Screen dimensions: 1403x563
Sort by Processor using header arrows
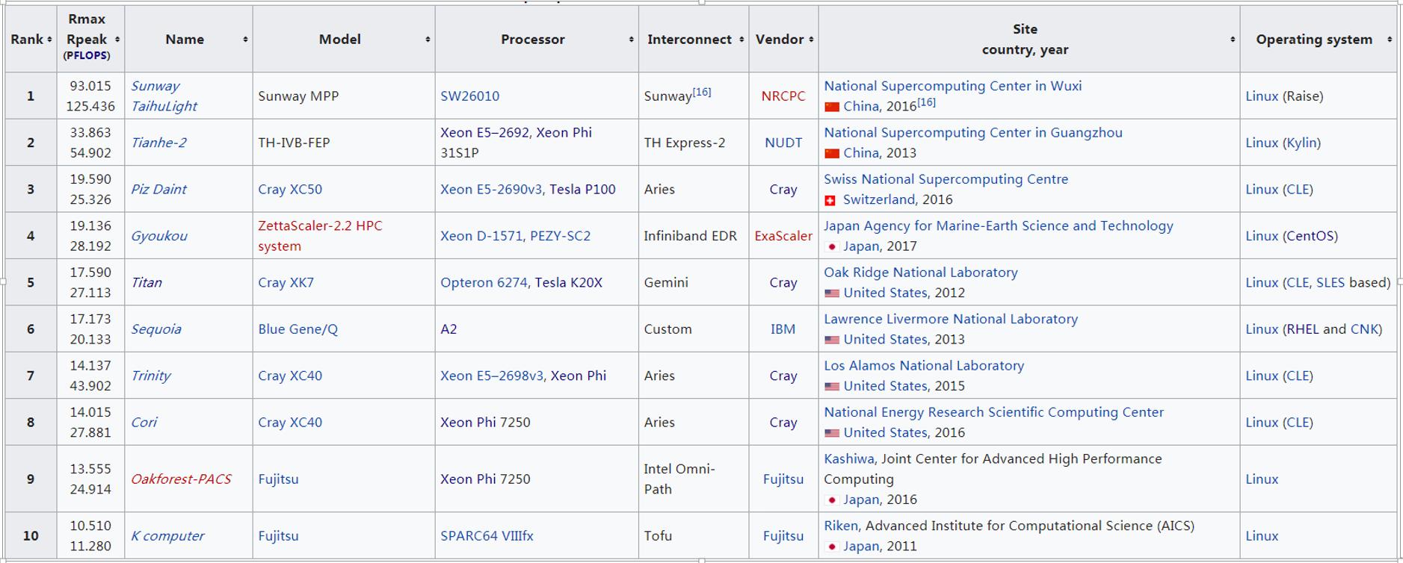click(632, 40)
